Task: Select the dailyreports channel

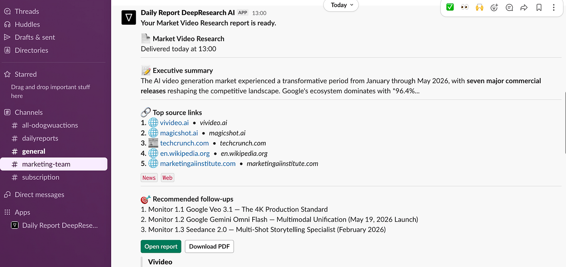Action: point(40,138)
